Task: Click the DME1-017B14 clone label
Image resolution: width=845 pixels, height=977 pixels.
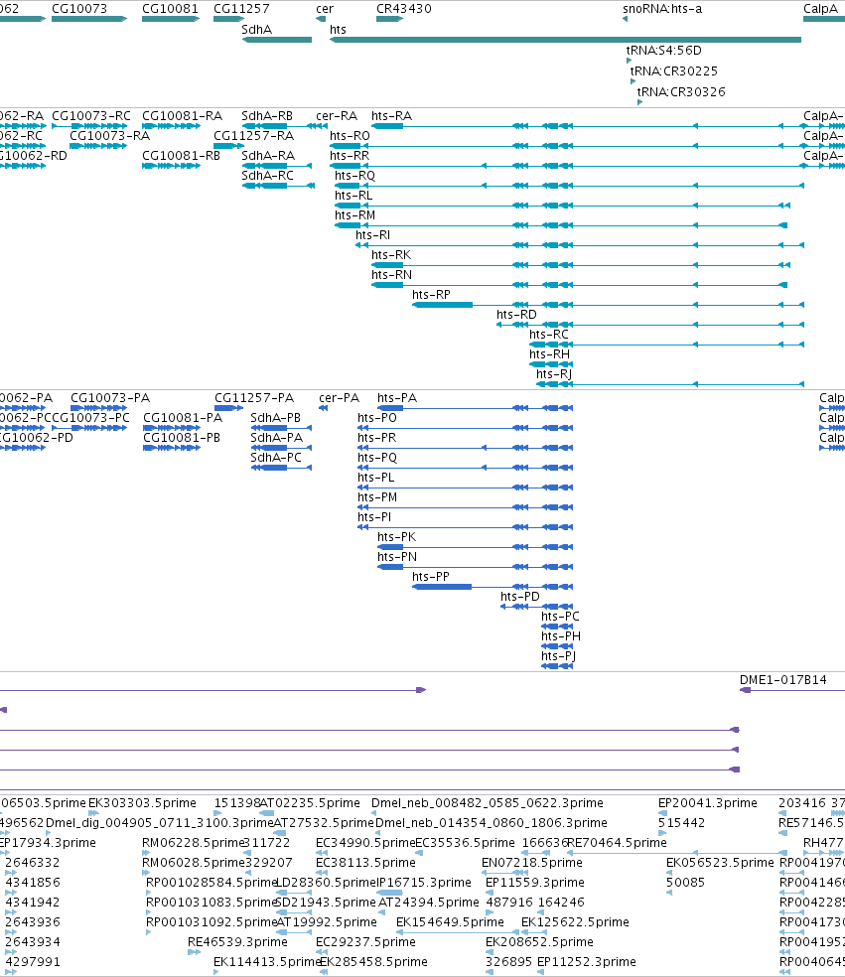Action: 783,680
